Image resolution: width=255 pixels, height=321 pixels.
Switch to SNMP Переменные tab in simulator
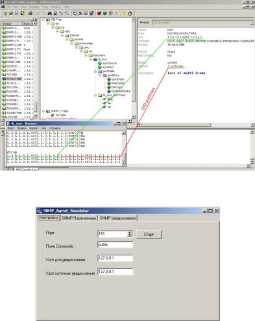(79, 218)
